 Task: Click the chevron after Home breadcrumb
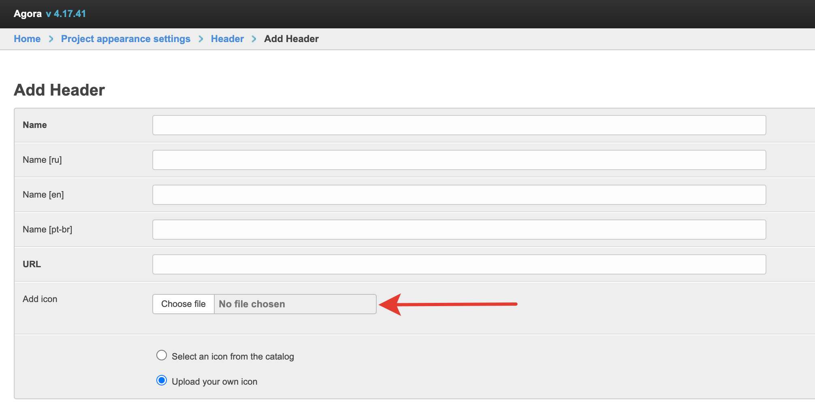(51, 39)
